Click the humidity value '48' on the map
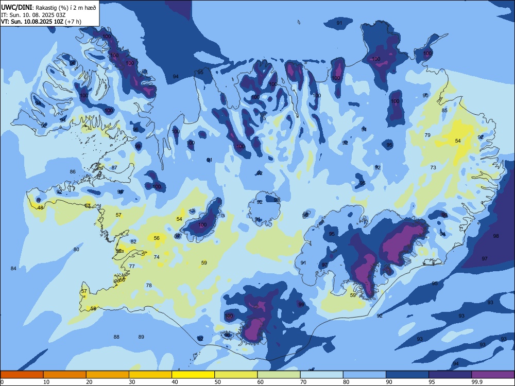 40,208
